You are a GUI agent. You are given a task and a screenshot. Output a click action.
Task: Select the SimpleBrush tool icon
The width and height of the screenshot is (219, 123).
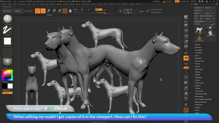click(x=199, y=39)
